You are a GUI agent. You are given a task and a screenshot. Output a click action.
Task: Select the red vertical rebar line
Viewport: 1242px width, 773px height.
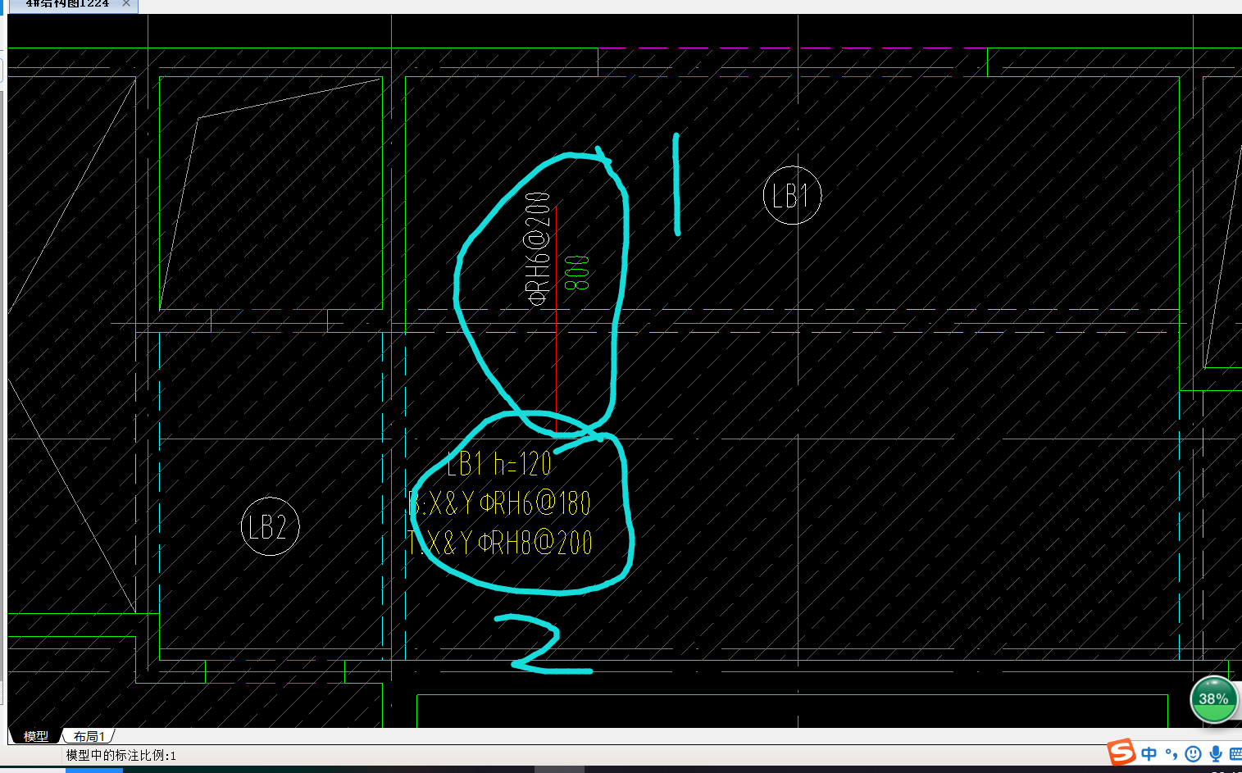[x=557, y=320]
